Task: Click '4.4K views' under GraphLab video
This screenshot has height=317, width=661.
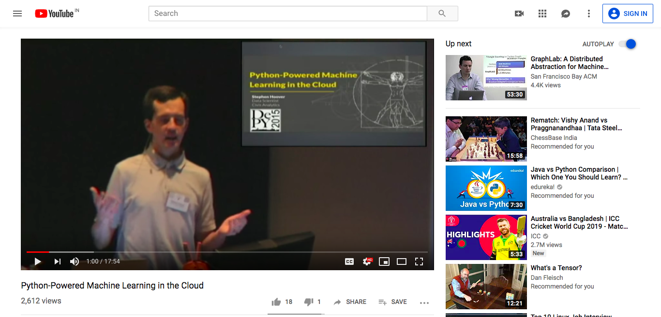Action: 546,85
